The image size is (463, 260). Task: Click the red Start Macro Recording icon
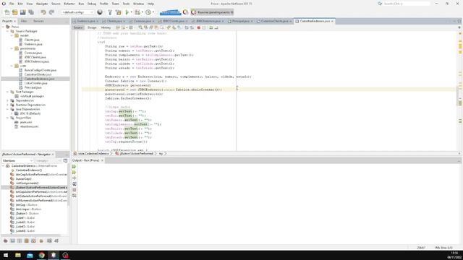click(x=199, y=27)
